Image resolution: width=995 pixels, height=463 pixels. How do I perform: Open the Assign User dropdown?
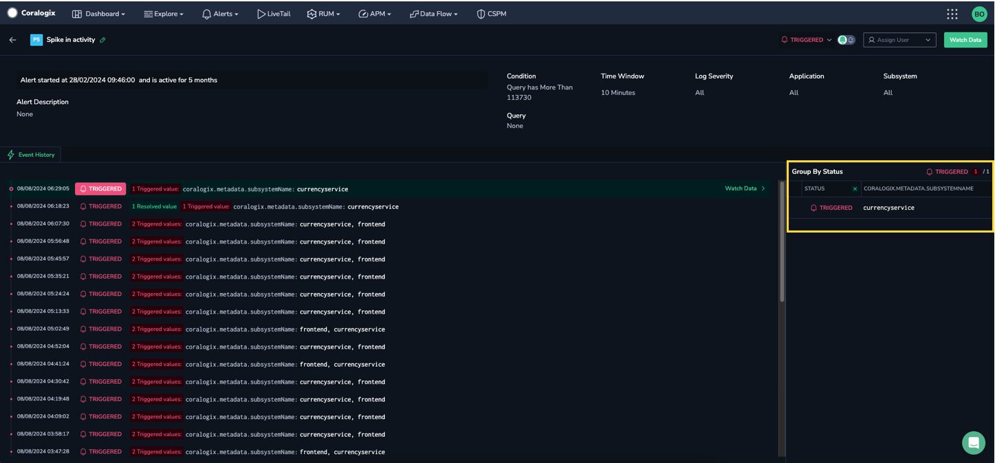click(x=899, y=40)
